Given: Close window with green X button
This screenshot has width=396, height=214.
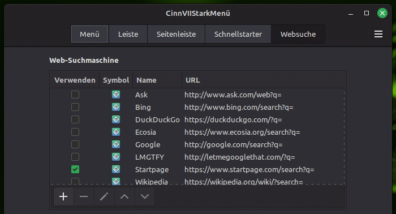Looking at the screenshot, I should 382,13.
